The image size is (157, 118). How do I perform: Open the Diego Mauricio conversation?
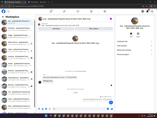17,79
